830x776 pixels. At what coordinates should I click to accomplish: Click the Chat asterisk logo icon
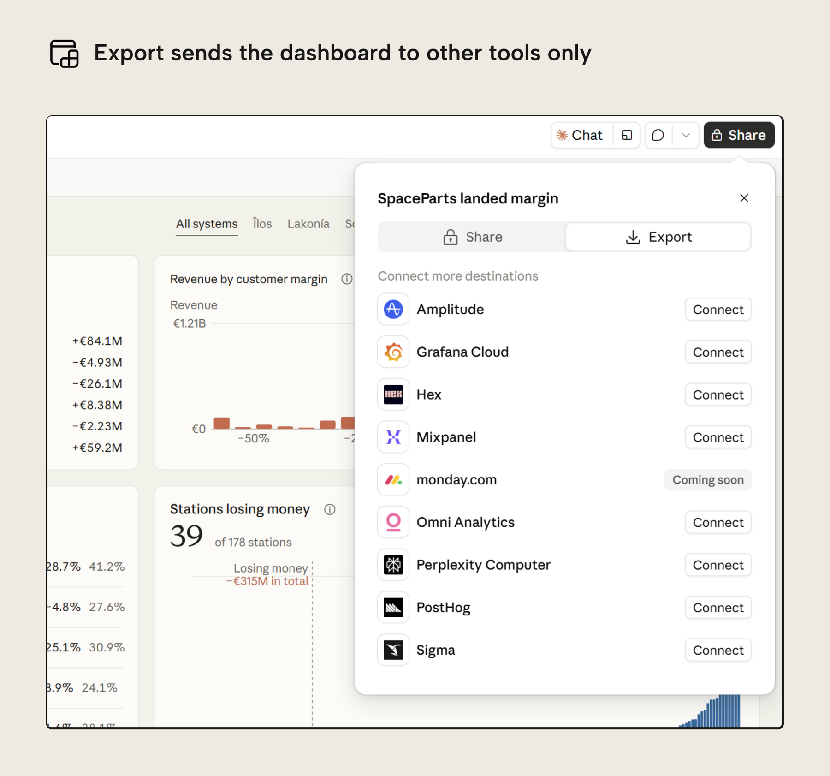tap(562, 135)
